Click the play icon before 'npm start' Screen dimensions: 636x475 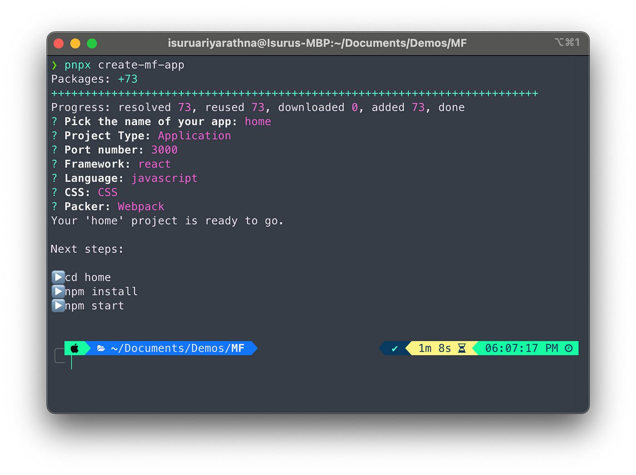pyautogui.click(x=58, y=305)
